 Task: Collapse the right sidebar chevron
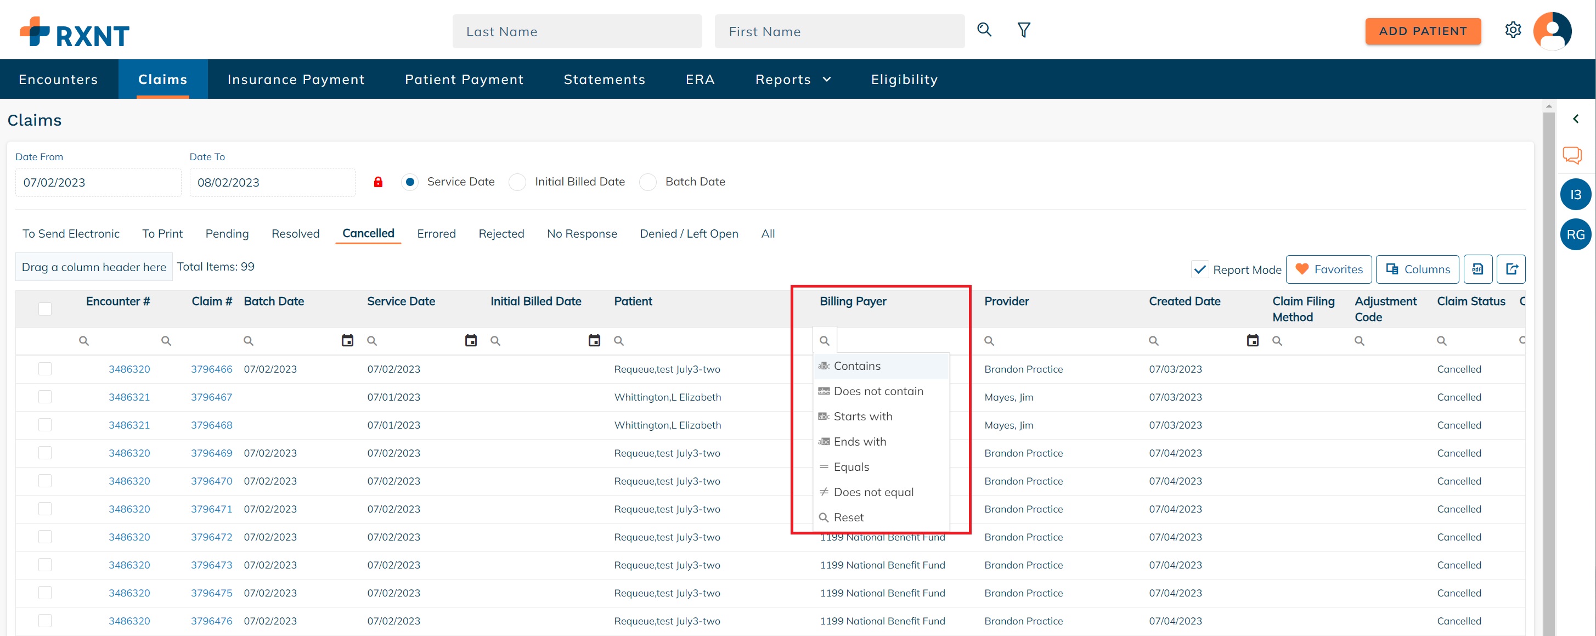[x=1576, y=119]
